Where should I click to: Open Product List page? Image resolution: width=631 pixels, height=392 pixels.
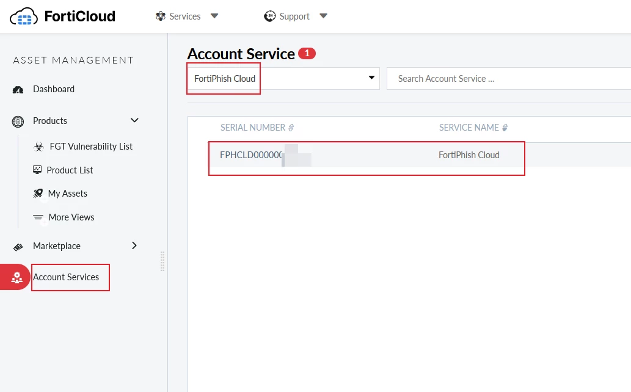pyautogui.click(x=70, y=170)
